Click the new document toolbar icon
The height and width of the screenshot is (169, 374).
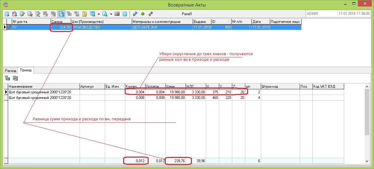[7, 14]
